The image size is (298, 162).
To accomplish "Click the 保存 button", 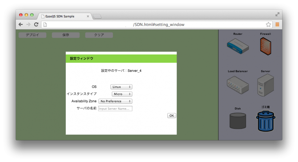I will point(66,35).
